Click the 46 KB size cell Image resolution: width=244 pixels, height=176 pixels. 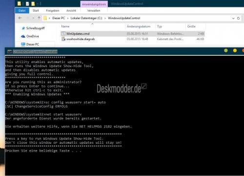[x=200, y=39]
